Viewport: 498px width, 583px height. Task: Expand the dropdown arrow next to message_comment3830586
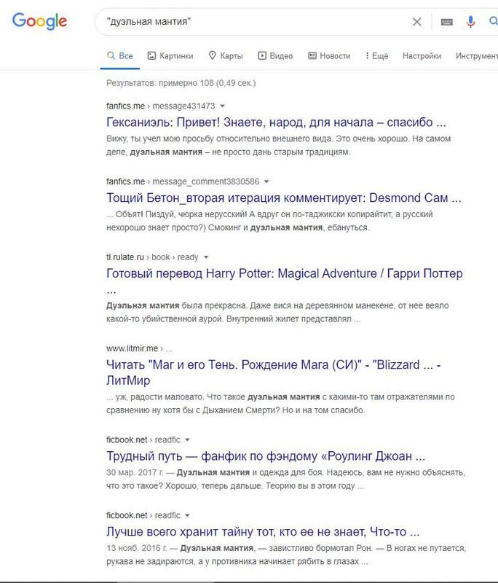pyautogui.click(x=266, y=181)
